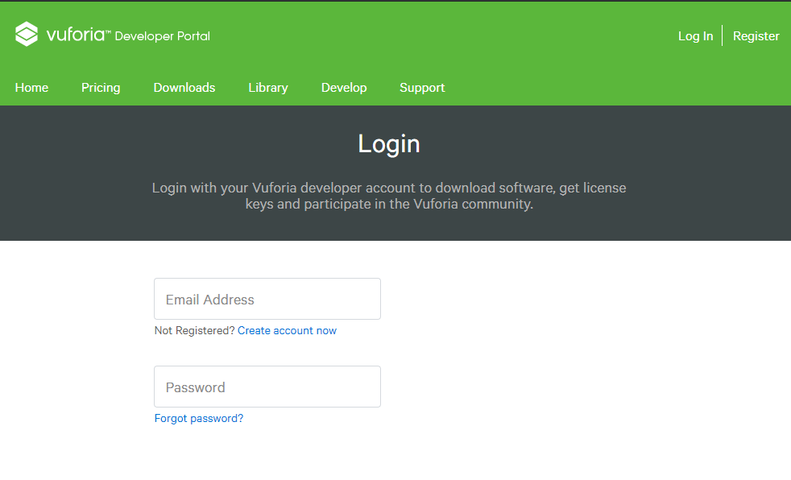The image size is (791, 480).
Task: Click the Vuforia hexagon logo icon
Action: (x=27, y=35)
